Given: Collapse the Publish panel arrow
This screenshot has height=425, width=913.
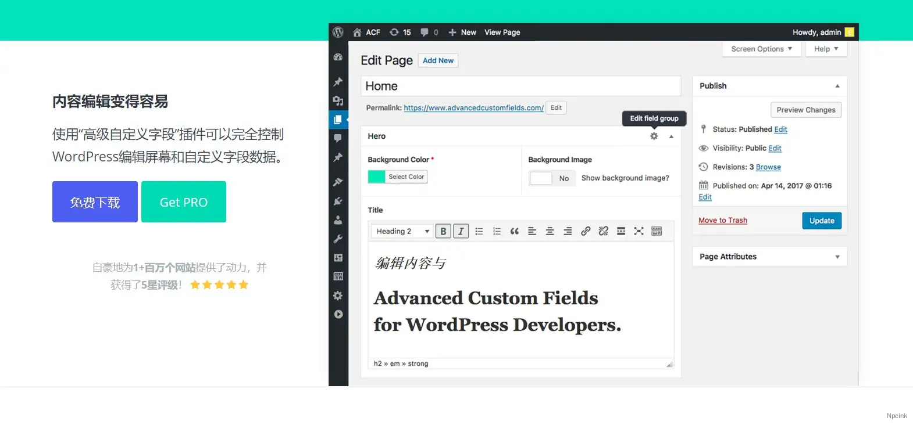Looking at the screenshot, I should coord(837,86).
